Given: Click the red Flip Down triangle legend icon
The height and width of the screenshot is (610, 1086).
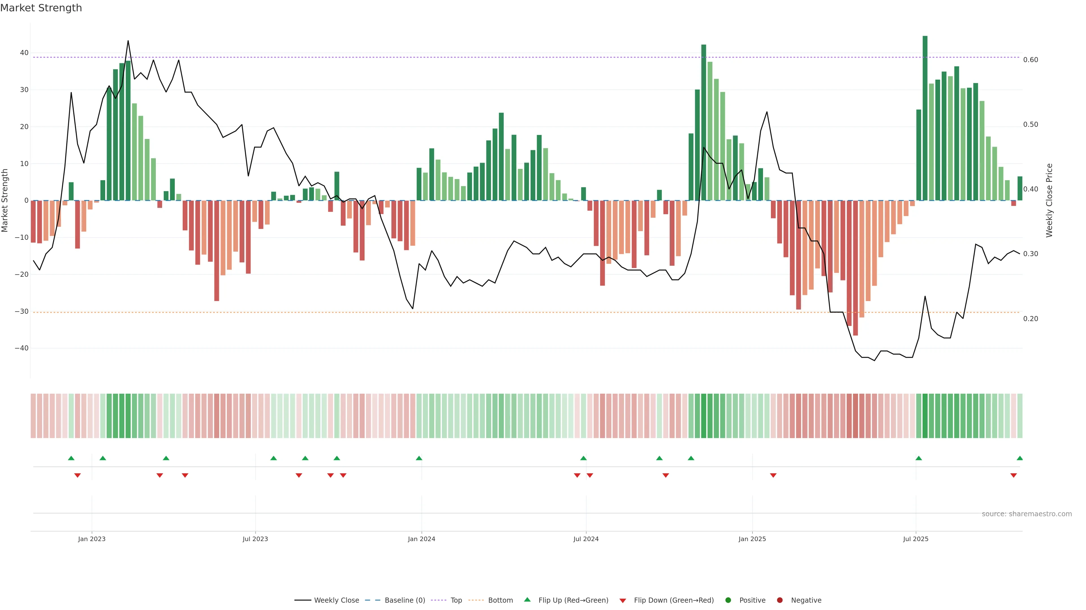Looking at the screenshot, I should (623, 600).
